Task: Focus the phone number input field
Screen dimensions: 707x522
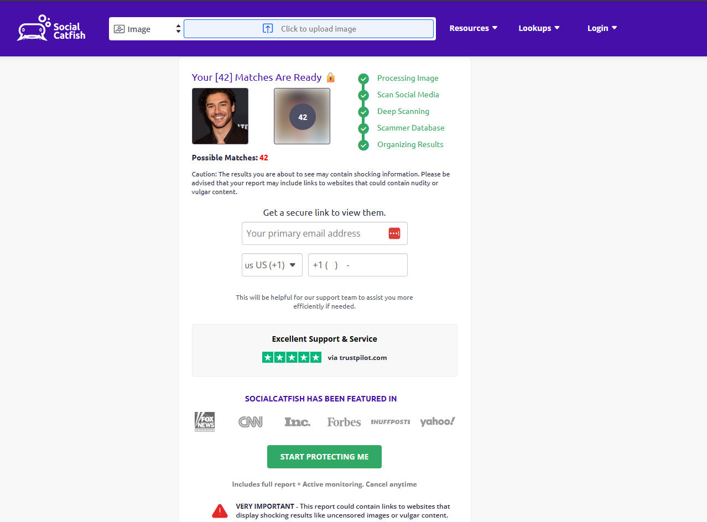Action: (358, 265)
